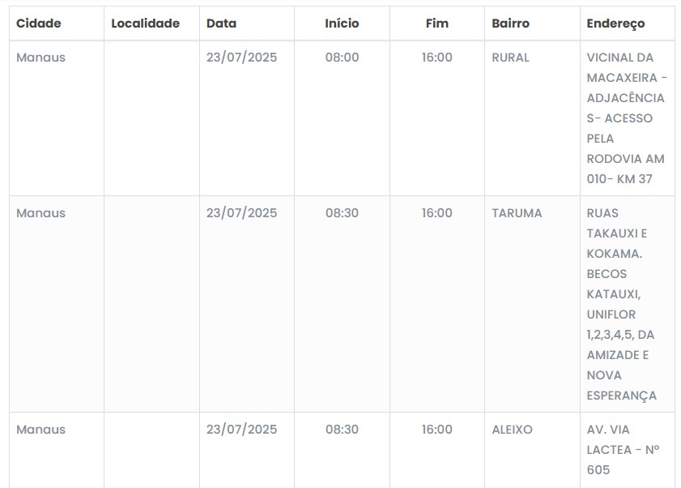Click the Localidade column header

[145, 24]
